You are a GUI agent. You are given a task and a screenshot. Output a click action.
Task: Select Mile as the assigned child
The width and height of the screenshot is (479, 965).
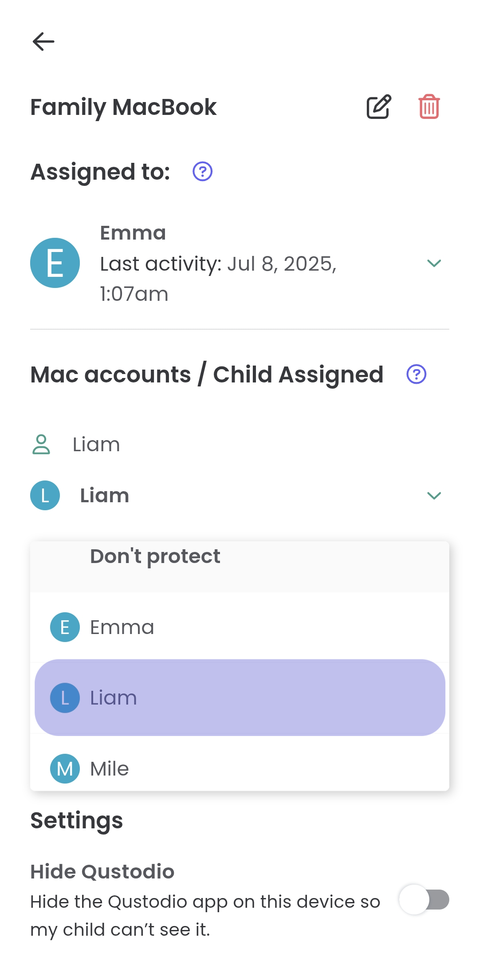click(109, 768)
